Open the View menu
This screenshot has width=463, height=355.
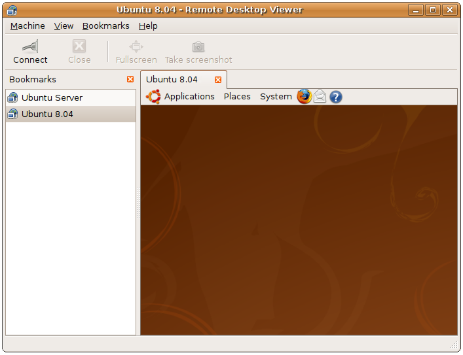(x=64, y=26)
